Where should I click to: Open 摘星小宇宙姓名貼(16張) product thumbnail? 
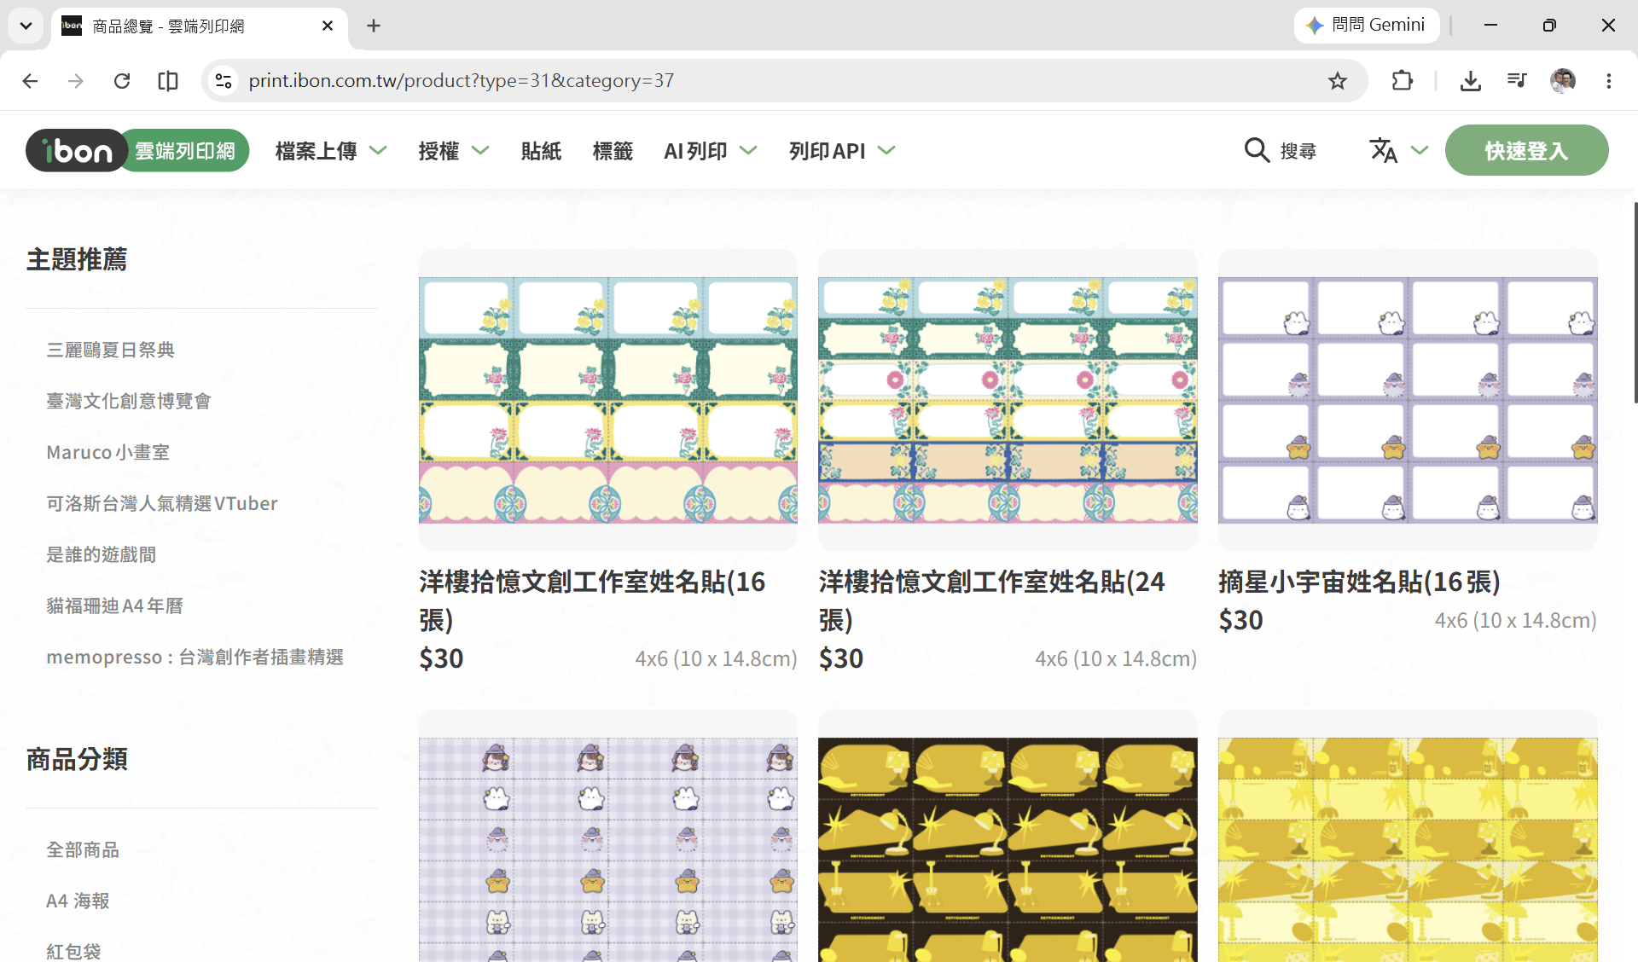(x=1408, y=399)
